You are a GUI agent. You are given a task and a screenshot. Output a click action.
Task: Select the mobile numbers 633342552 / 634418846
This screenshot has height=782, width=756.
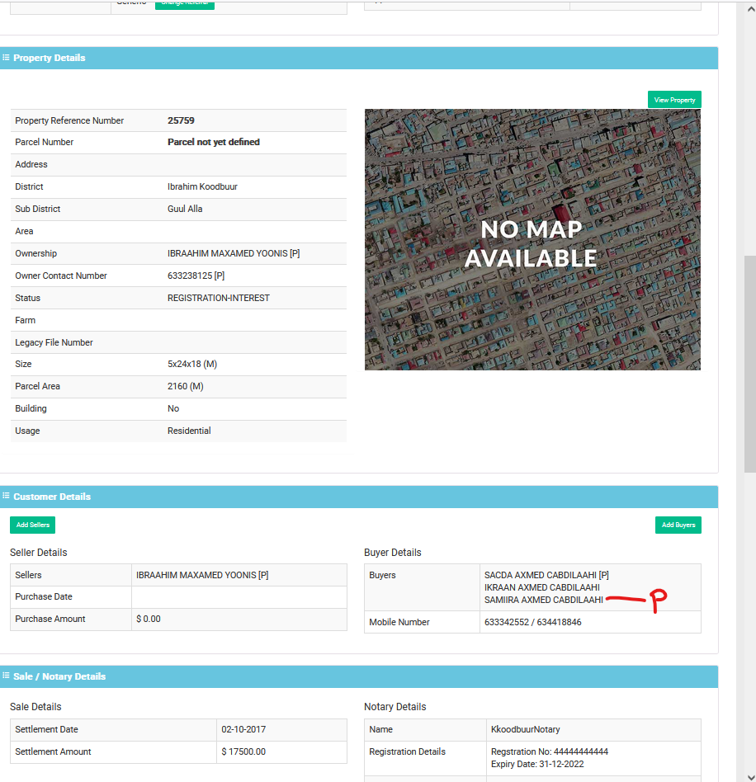532,623
